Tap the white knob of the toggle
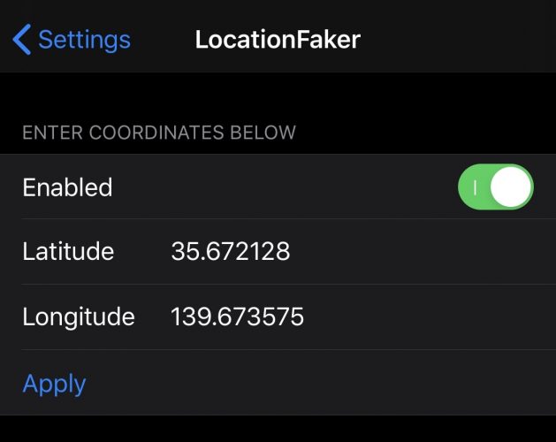This screenshot has height=442, width=556. 511,187
